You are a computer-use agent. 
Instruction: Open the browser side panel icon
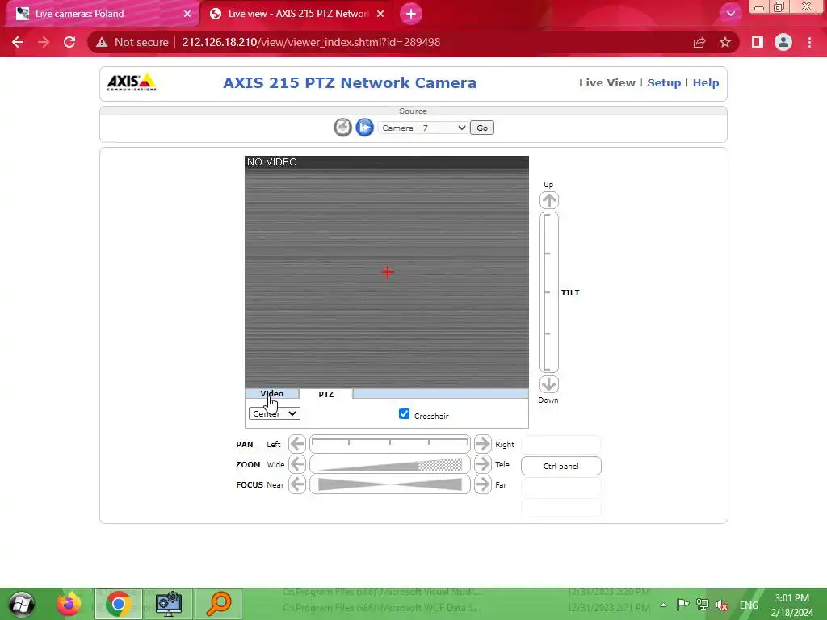[x=758, y=42]
